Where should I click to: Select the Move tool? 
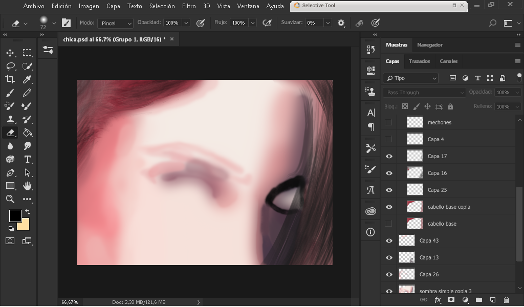10,53
